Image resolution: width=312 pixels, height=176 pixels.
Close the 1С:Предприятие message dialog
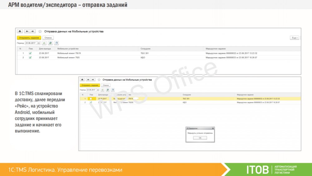tap(213, 128)
